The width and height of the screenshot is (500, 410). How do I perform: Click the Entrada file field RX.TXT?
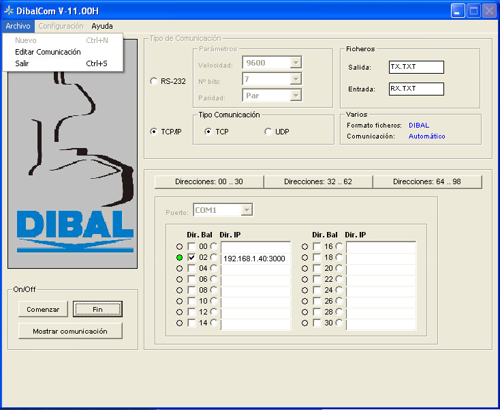coord(416,89)
